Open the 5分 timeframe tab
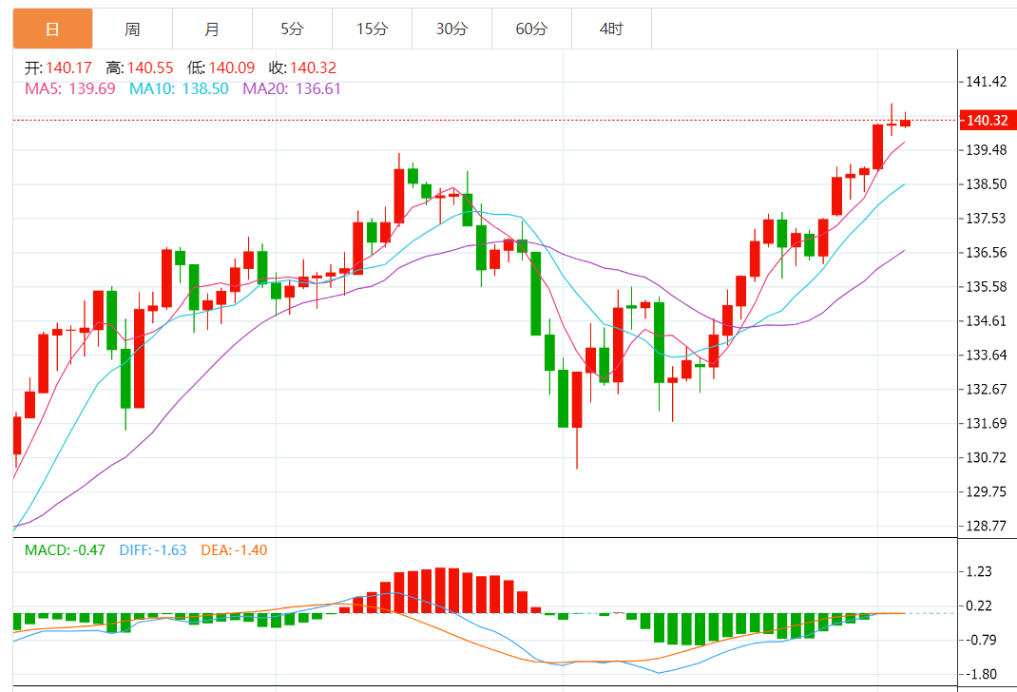This screenshot has height=692, width=1017. point(292,29)
